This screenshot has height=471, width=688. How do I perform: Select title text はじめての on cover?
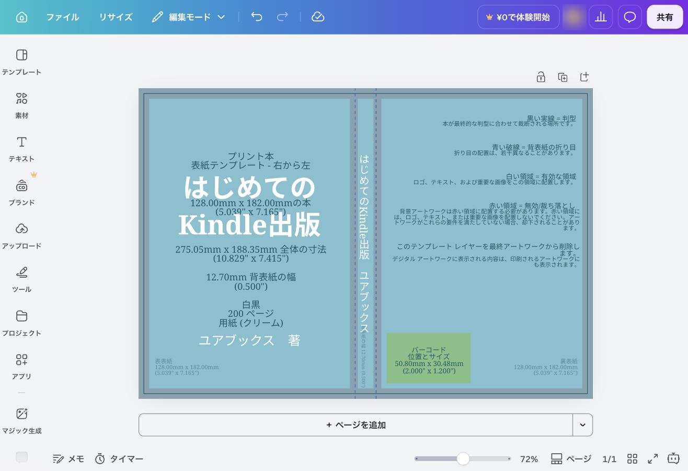pyautogui.click(x=249, y=186)
